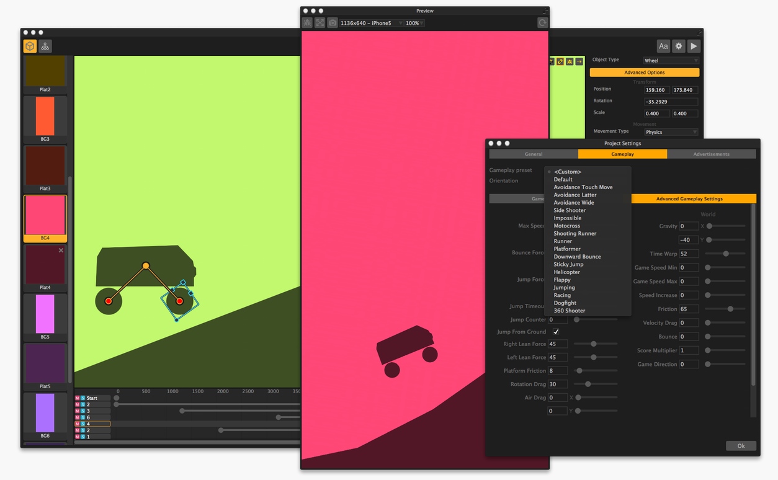Click the bug debug icon in Preview
The height and width of the screenshot is (480, 778).
pos(307,23)
